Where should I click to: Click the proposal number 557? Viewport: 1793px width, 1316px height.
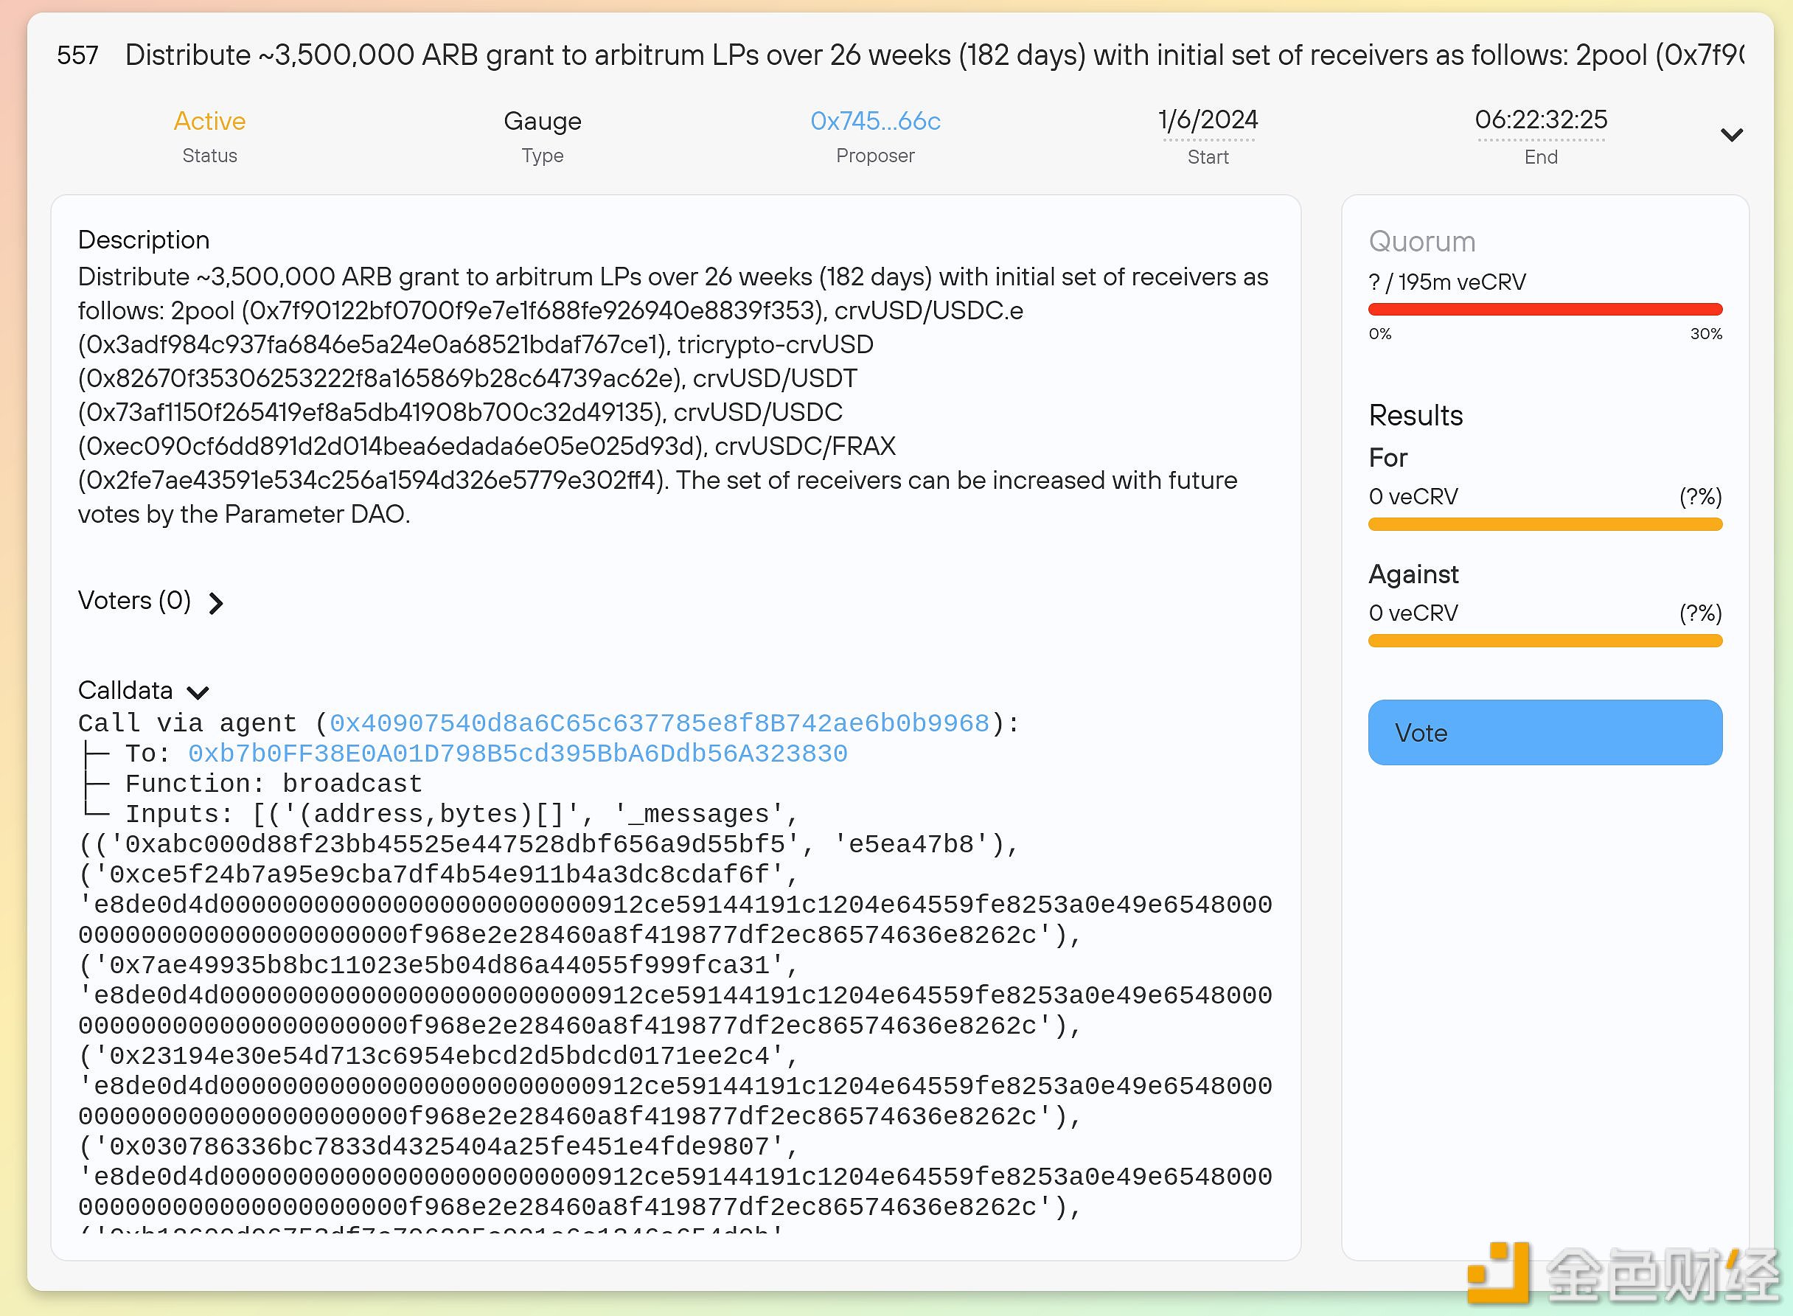77,55
